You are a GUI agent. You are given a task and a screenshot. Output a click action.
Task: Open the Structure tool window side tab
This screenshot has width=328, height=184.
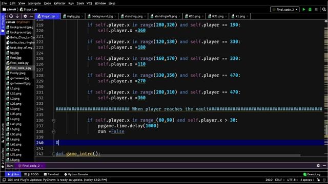coord(3,133)
